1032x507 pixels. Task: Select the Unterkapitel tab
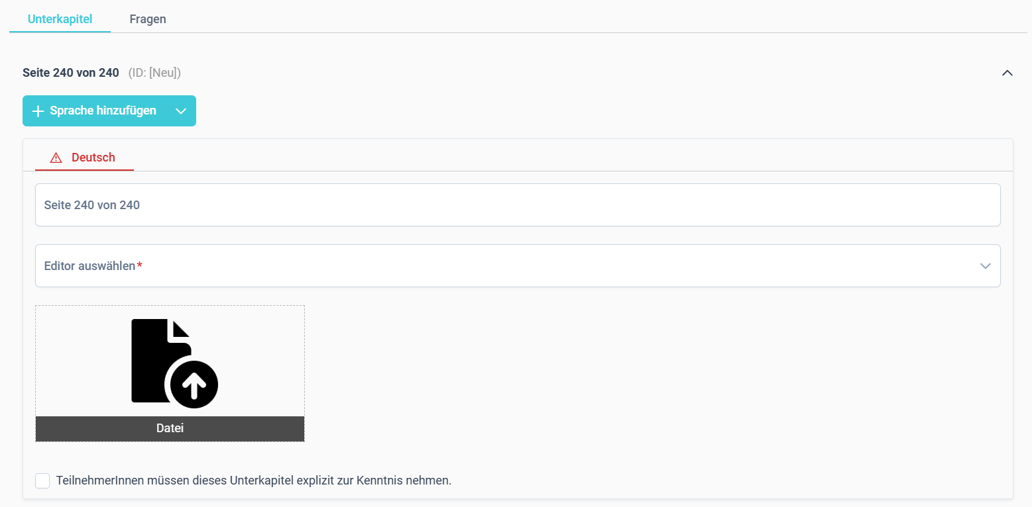[x=60, y=19]
